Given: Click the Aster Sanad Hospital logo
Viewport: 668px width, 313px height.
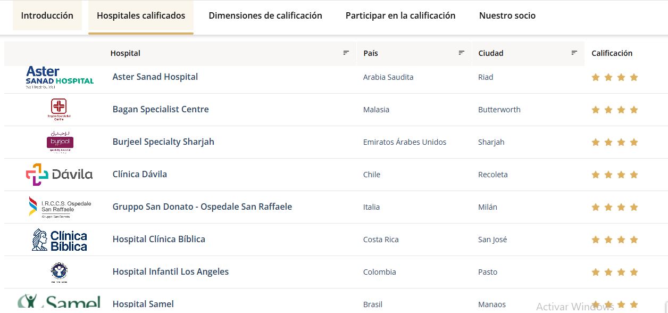Looking at the screenshot, I should (x=60, y=77).
